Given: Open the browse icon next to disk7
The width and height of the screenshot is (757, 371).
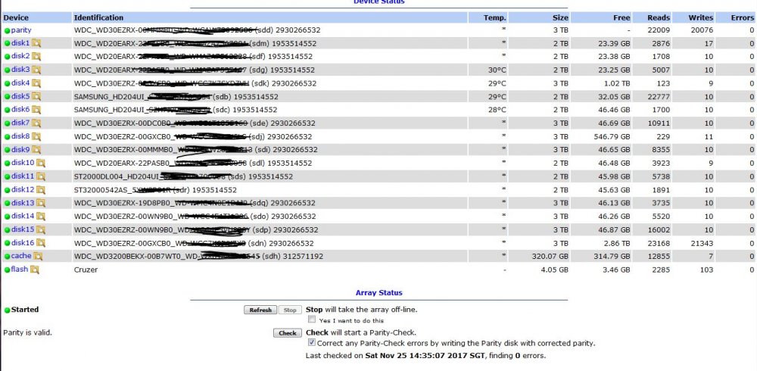Looking at the screenshot, I should (36, 123).
